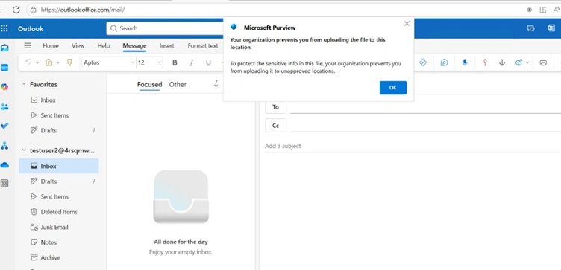
Task: Select the Format Painter brush icon
Action: (70, 62)
